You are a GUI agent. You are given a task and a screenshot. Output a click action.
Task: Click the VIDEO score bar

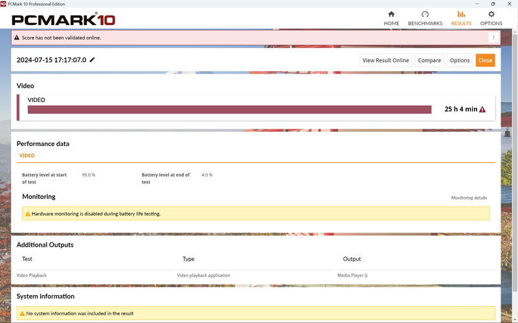(x=230, y=109)
